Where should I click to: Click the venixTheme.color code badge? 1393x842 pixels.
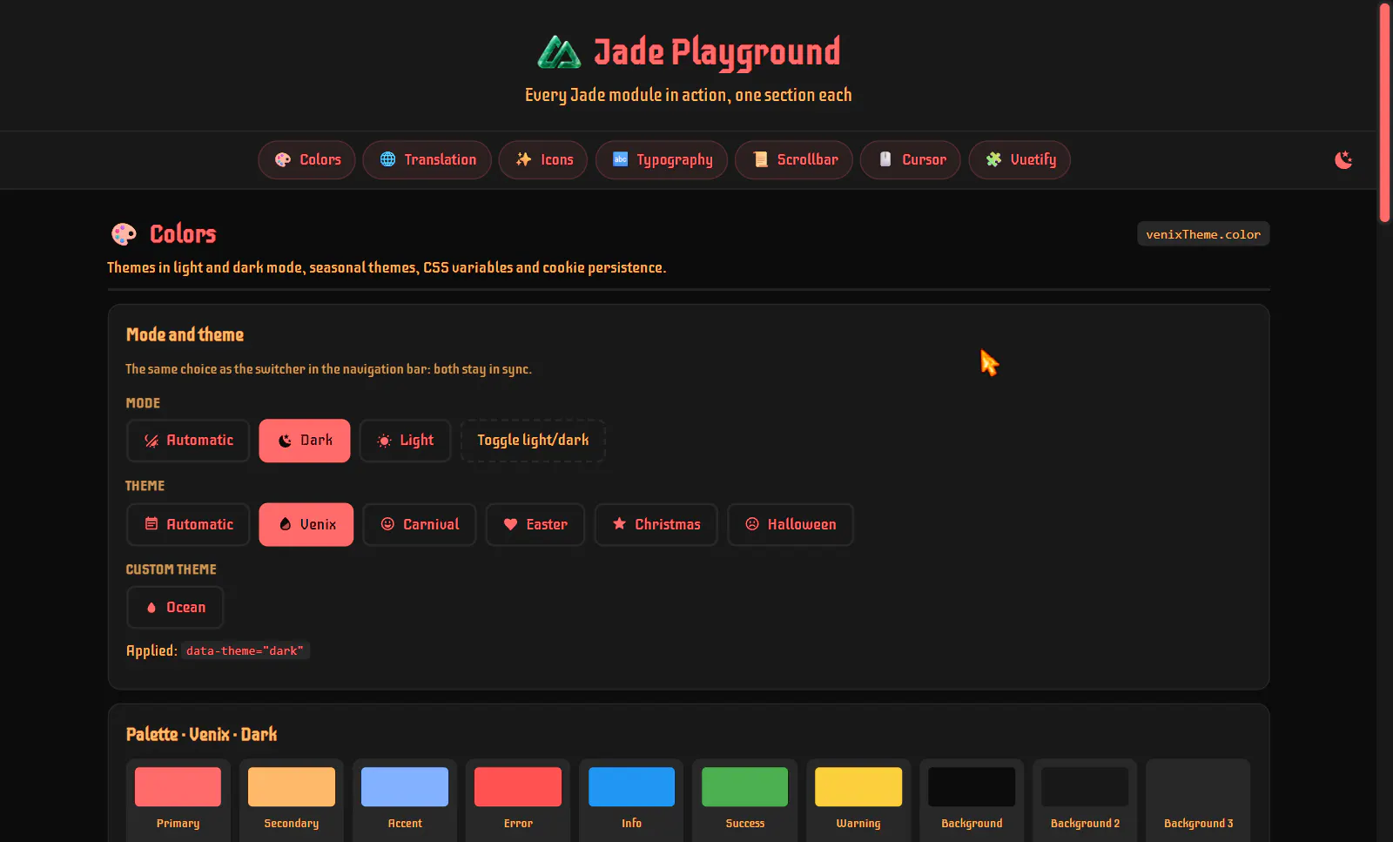[x=1203, y=234]
